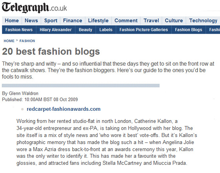
Task: Open the Culture section
Action: point(174,20)
